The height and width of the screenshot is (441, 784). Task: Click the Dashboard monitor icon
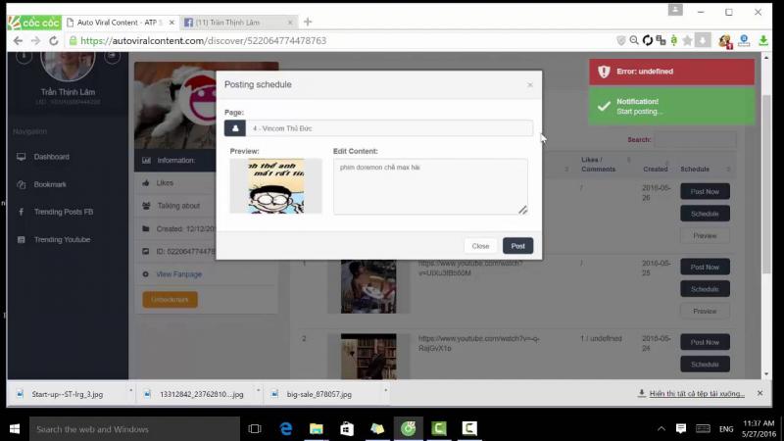(x=21, y=157)
